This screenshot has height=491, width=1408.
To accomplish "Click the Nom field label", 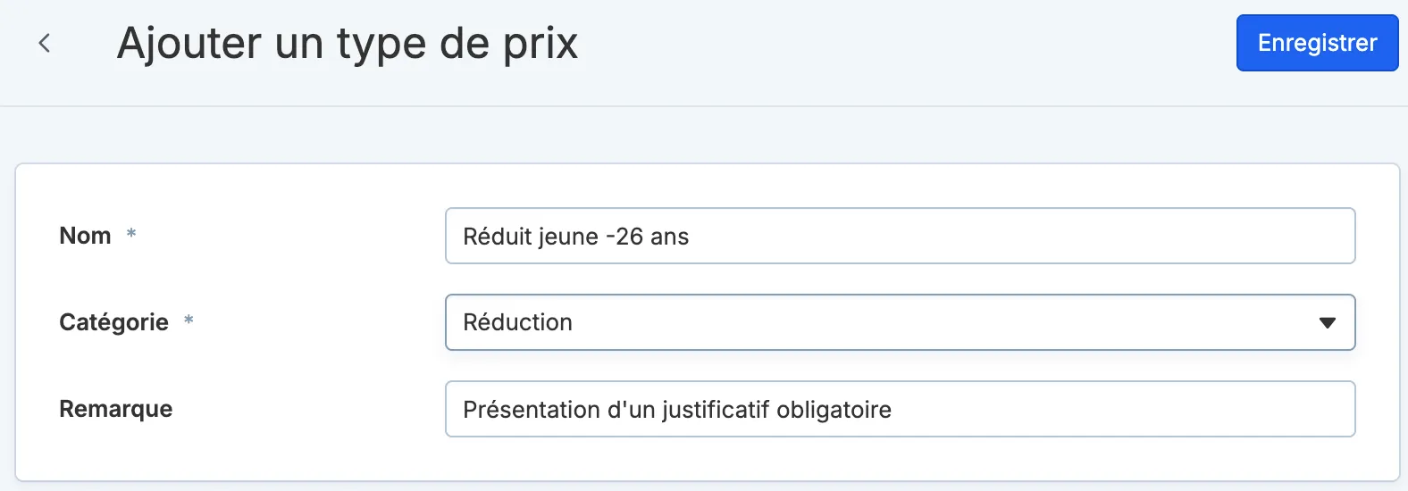I will tap(85, 236).
